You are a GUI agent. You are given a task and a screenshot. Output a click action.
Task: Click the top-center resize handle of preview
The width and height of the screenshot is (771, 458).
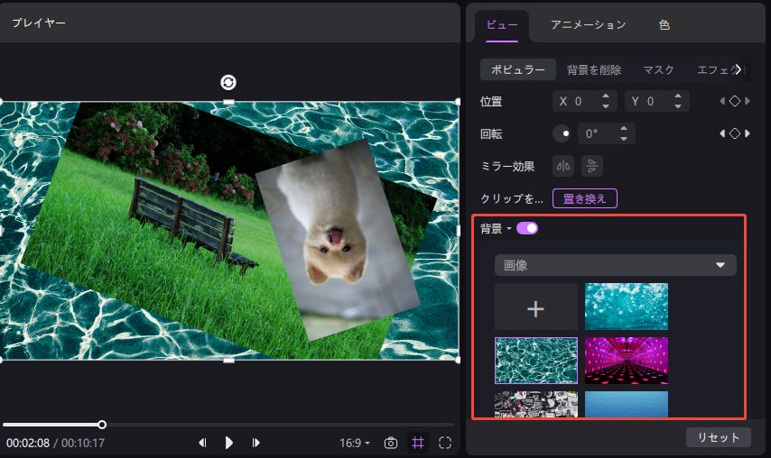[228, 102]
